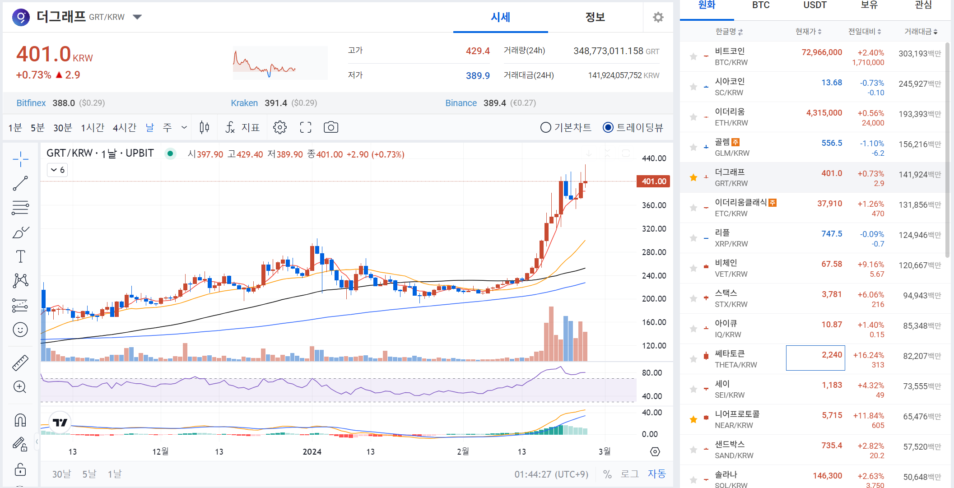The width and height of the screenshot is (954, 488).
Task: Open settings gear next to 정보 tab
Action: 658,17
